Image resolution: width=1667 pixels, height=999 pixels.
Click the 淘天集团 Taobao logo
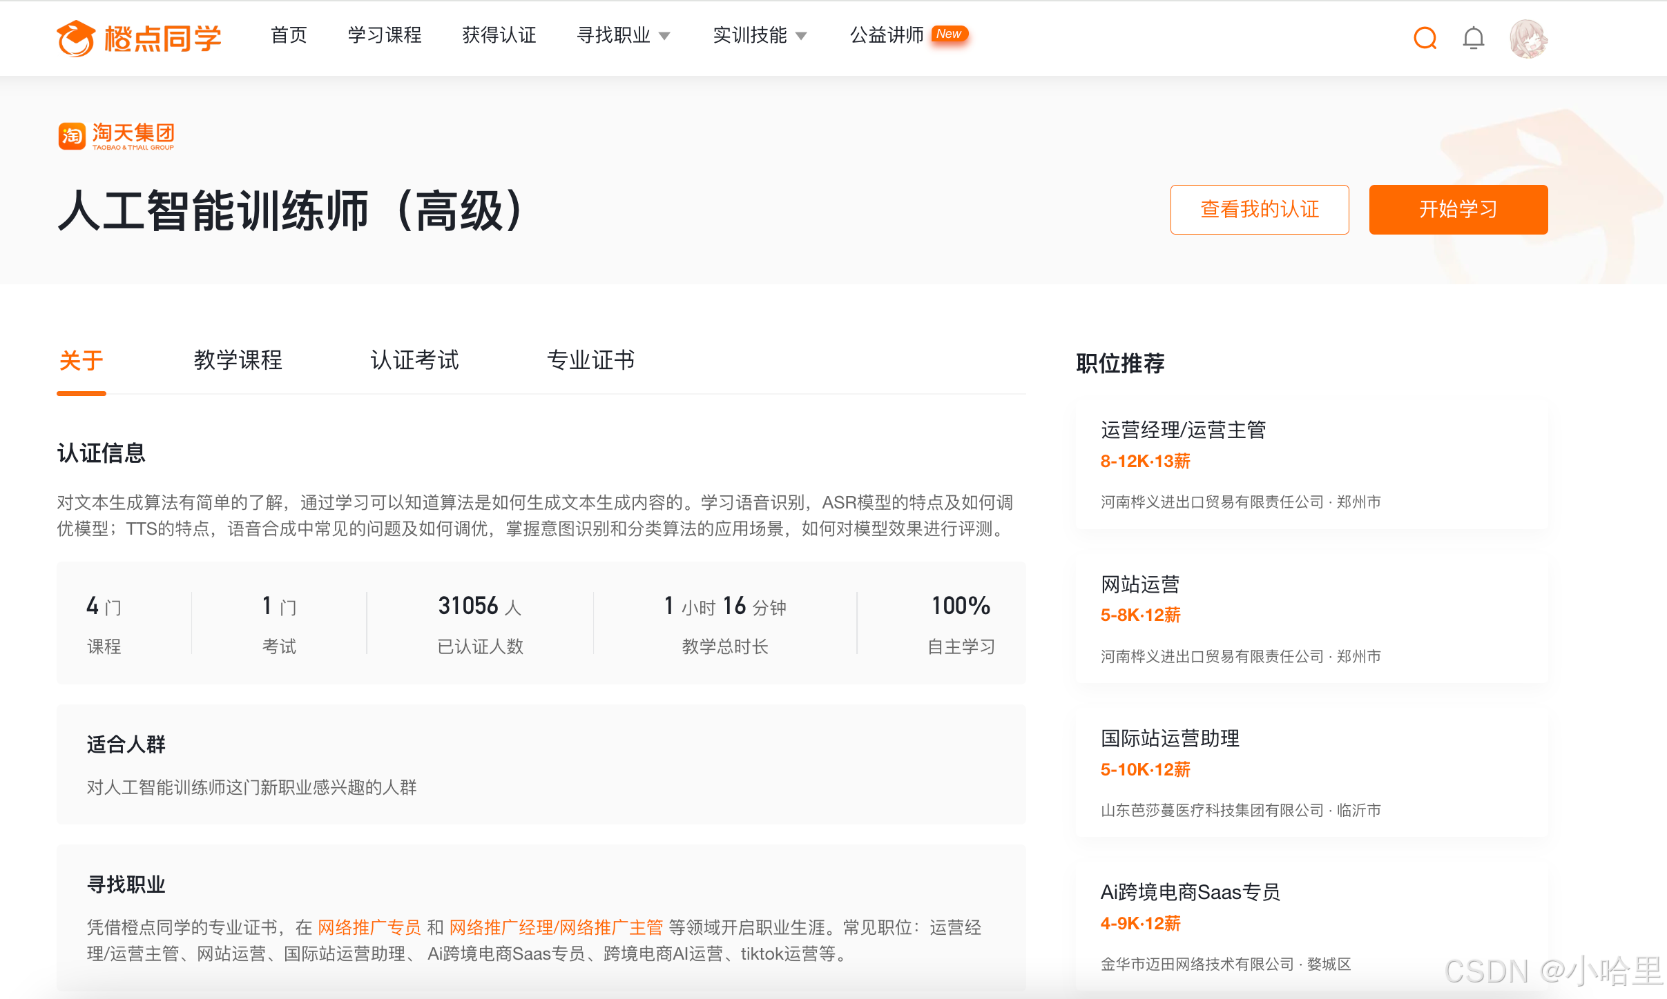click(x=116, y=136)
